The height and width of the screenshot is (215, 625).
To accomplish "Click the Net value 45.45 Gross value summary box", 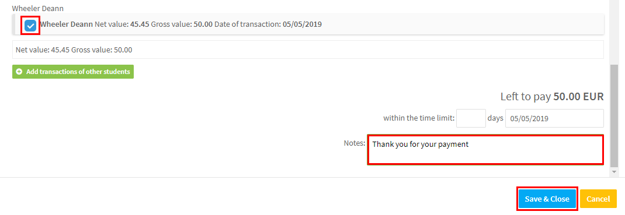I will pyautogui.click(x=308, y=50).
